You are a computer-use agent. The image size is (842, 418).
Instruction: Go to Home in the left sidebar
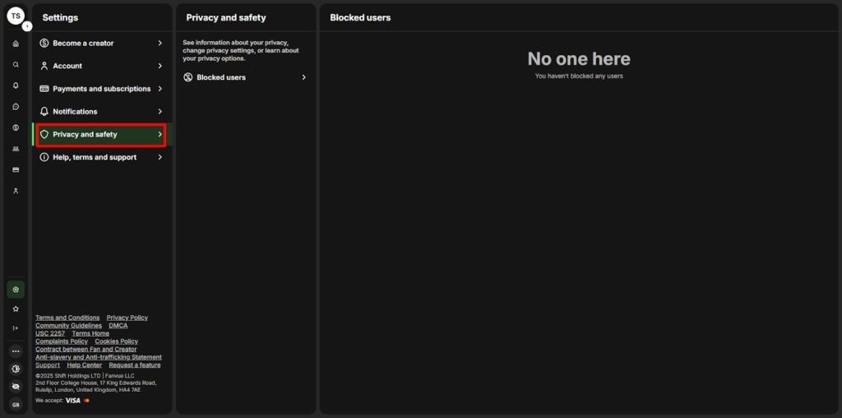click(x=16, y=44)
